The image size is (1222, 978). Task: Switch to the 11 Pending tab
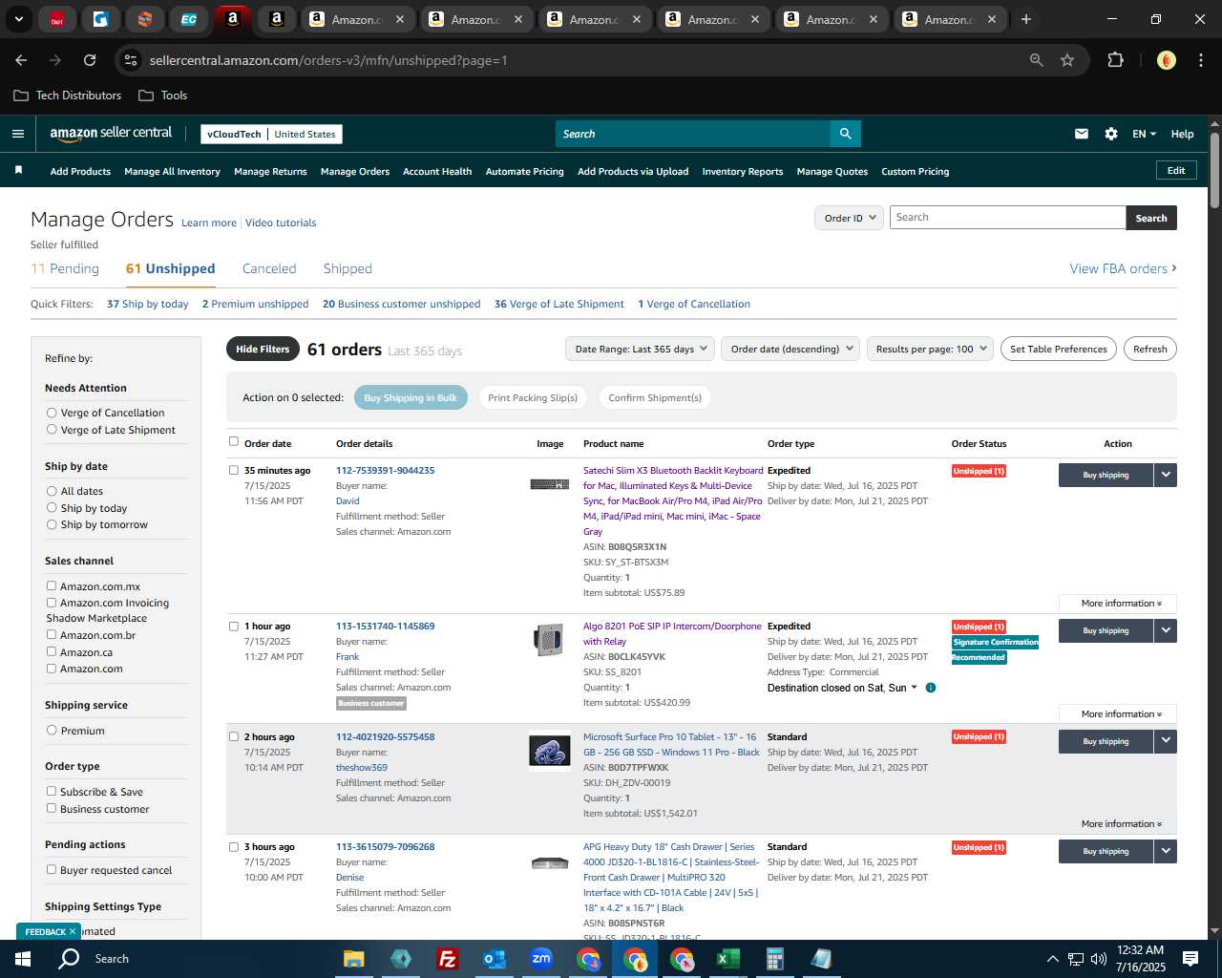coord(65,268)
